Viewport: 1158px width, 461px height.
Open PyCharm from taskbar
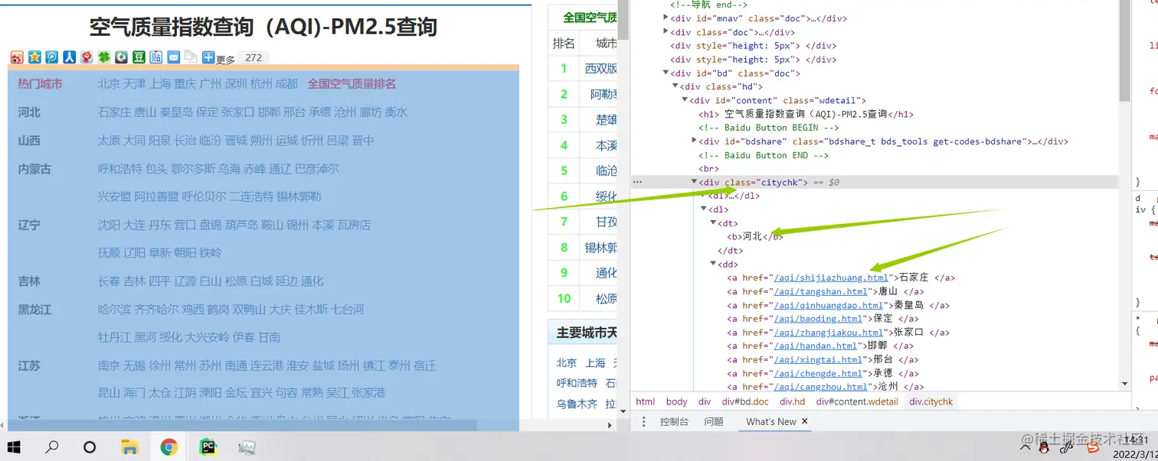pos(208,447)
